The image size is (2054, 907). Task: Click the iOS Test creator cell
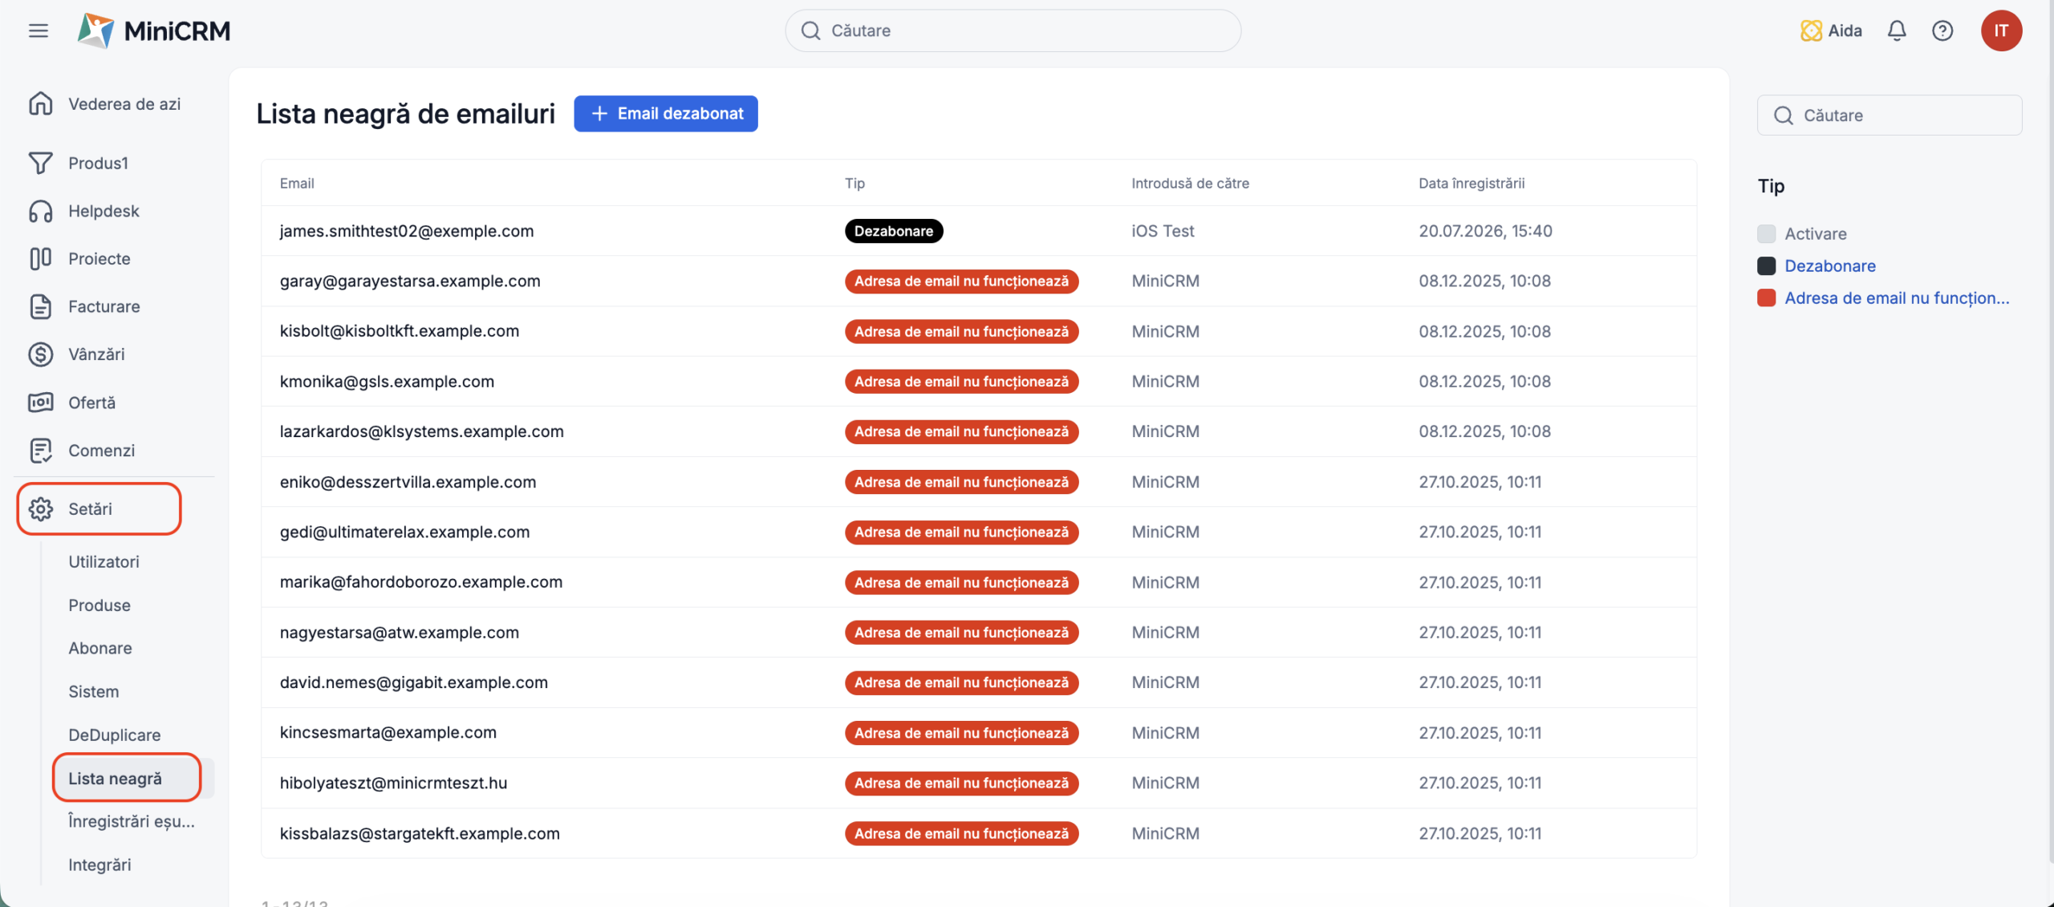click(x=1163, y=231)
